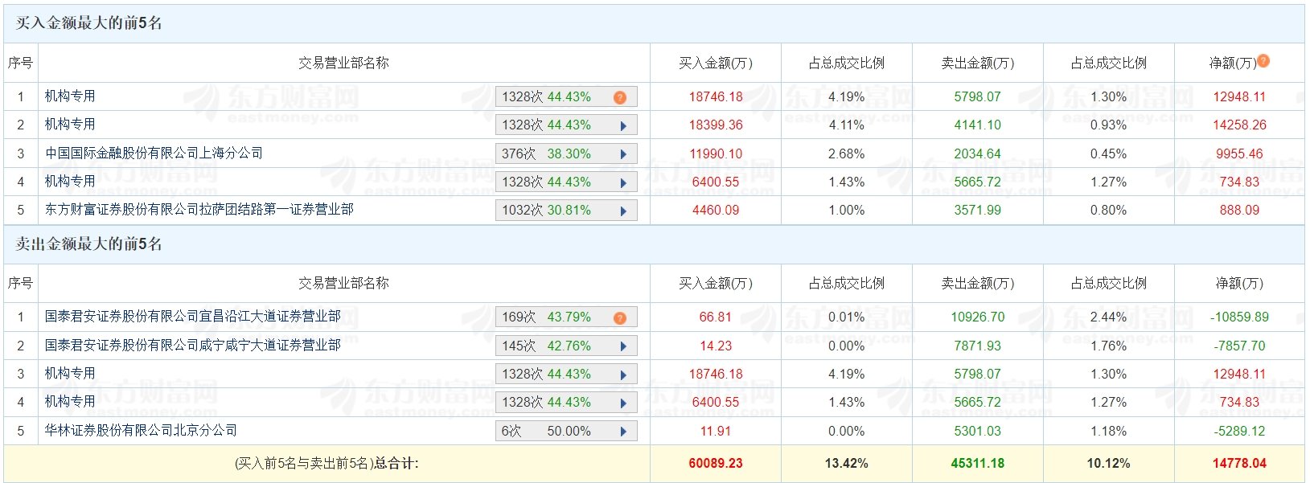Screen dimensions: 1310x483
Task: Click the 1032次 30.81% stats box
Action: click(x=566, y=211)
